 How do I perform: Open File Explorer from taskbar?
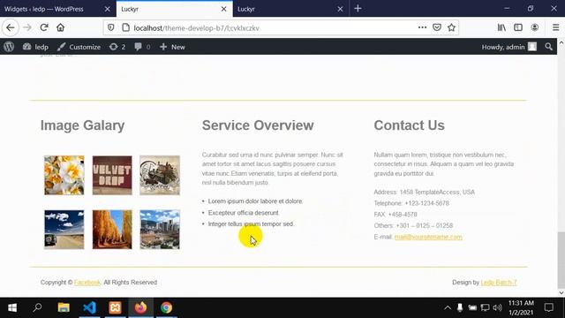click(x=64, y=307)
